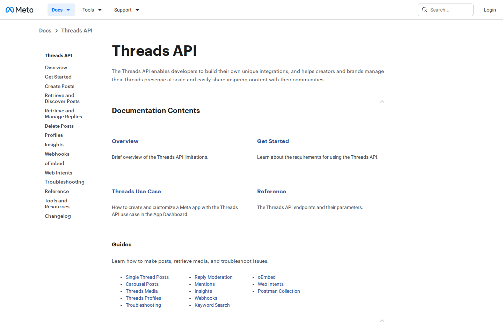
Task: Open Create Posts in the sidebar
Action: point(59,86)
